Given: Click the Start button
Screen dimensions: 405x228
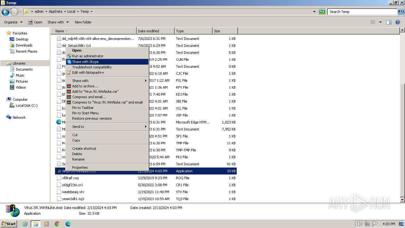Looking at the screenshot, I should click(x=9, y=224).
